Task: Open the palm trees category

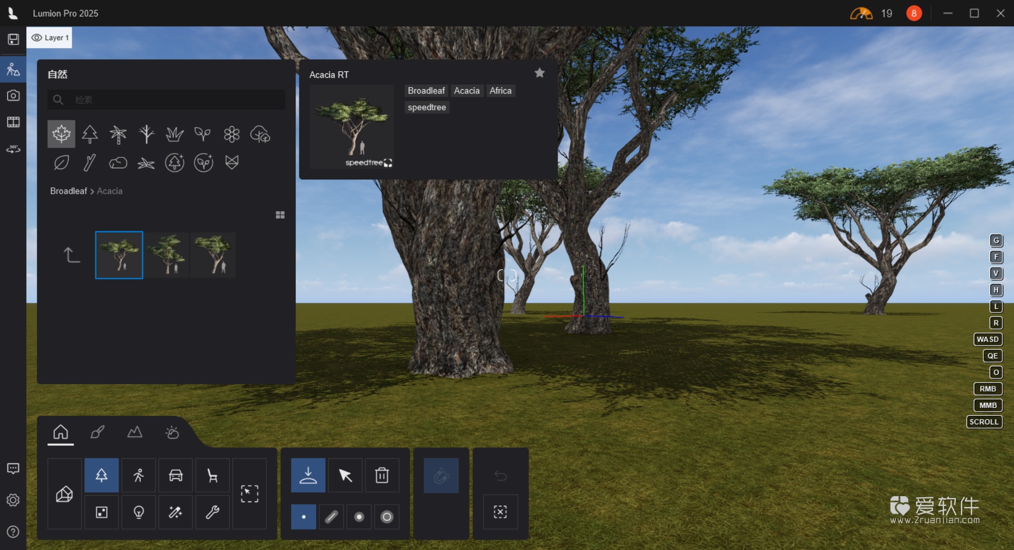Action: [118, 134]
